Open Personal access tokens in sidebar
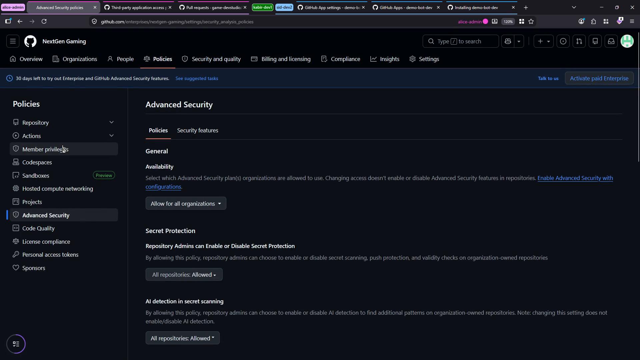The image size is (640, 360). point(64,255)
